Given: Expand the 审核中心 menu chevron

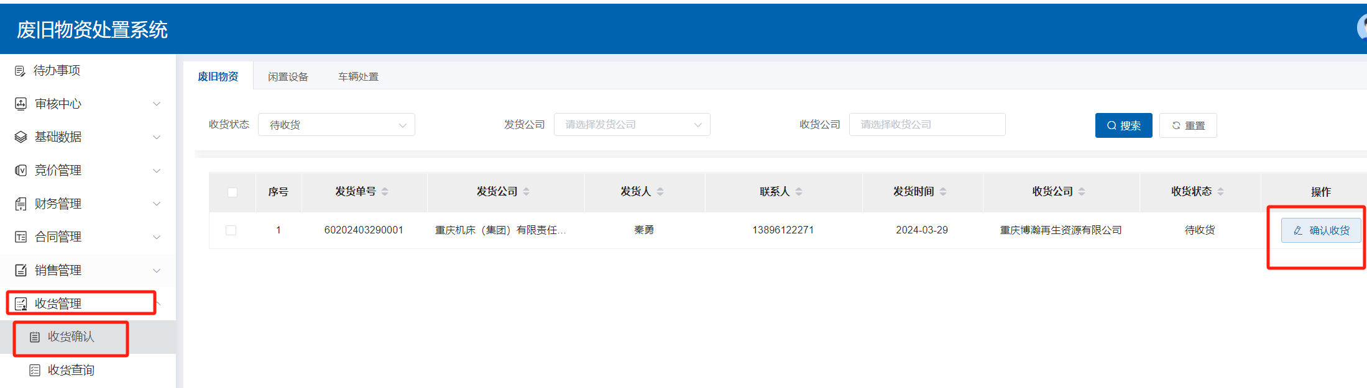Looking at the screenshot, I should coord(157,104).
